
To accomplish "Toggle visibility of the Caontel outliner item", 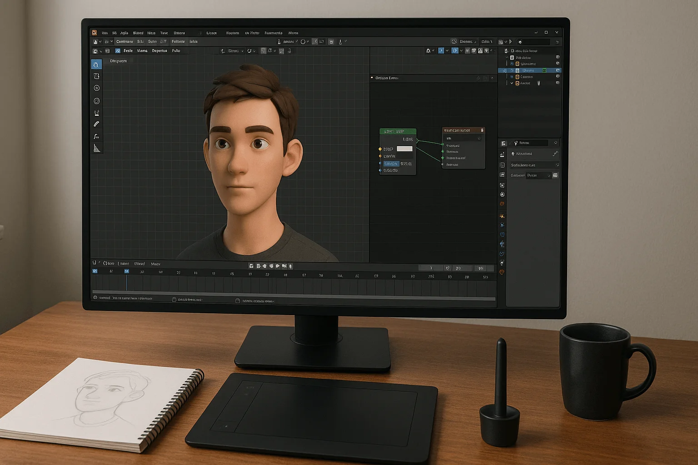I will tap(558, 77).
